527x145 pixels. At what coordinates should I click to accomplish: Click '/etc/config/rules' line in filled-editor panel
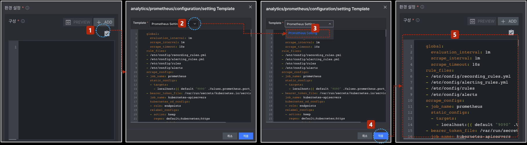coord(453,88)
